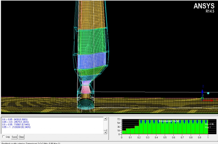Select histogram bar between 0.15 and 0.2
The height and width of the screenshot is (144, 218).
coord(137,130)
